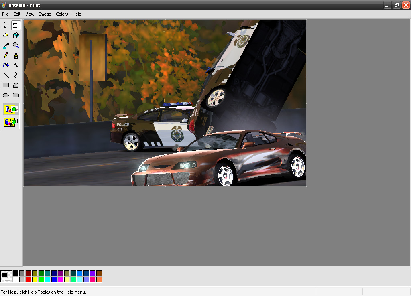Pick the Rectangle shape tool
This screenshot has width=411, height=296.
tap(6, 85)
